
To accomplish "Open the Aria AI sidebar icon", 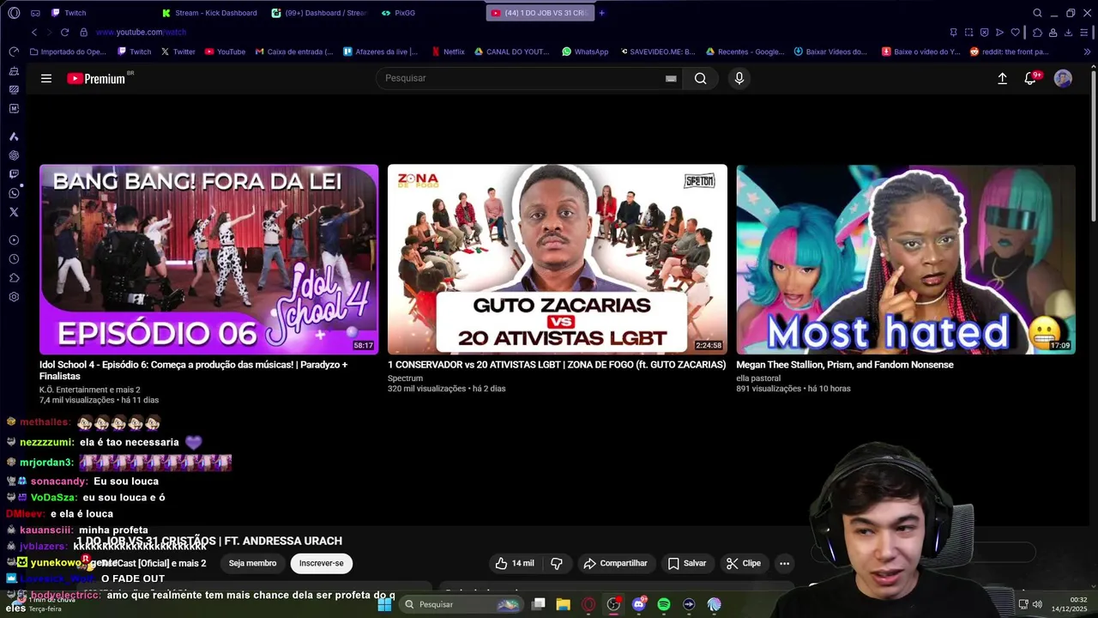I will point(14,136).
